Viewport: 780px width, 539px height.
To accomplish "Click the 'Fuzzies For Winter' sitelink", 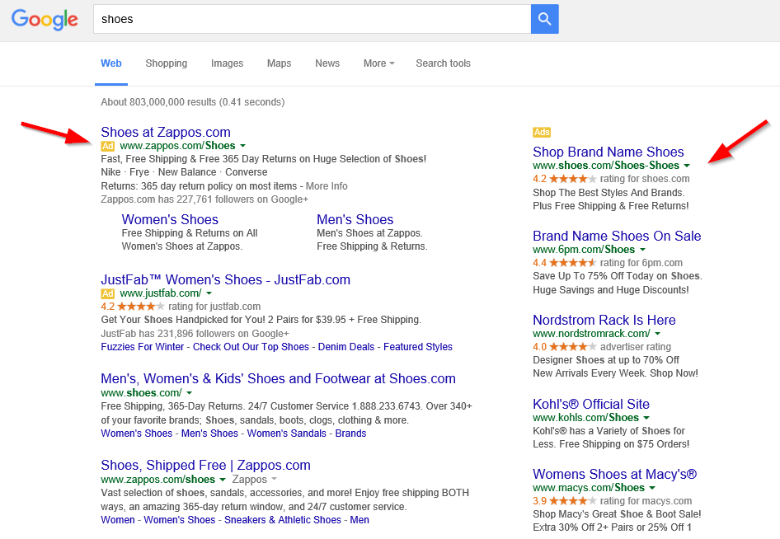I will click(143, 347).
